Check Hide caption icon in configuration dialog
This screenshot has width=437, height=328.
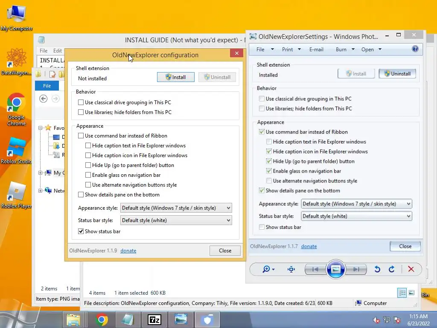(88, 155)
